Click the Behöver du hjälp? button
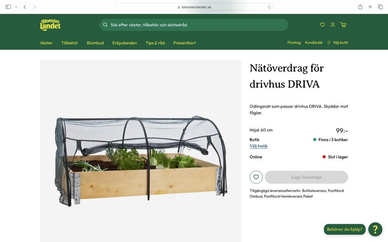Image resolution: width=388 pixels, height=242 pixels. tap(344, 229)
